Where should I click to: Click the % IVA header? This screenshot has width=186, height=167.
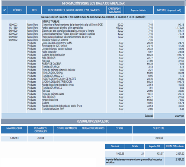pos(135,146)
